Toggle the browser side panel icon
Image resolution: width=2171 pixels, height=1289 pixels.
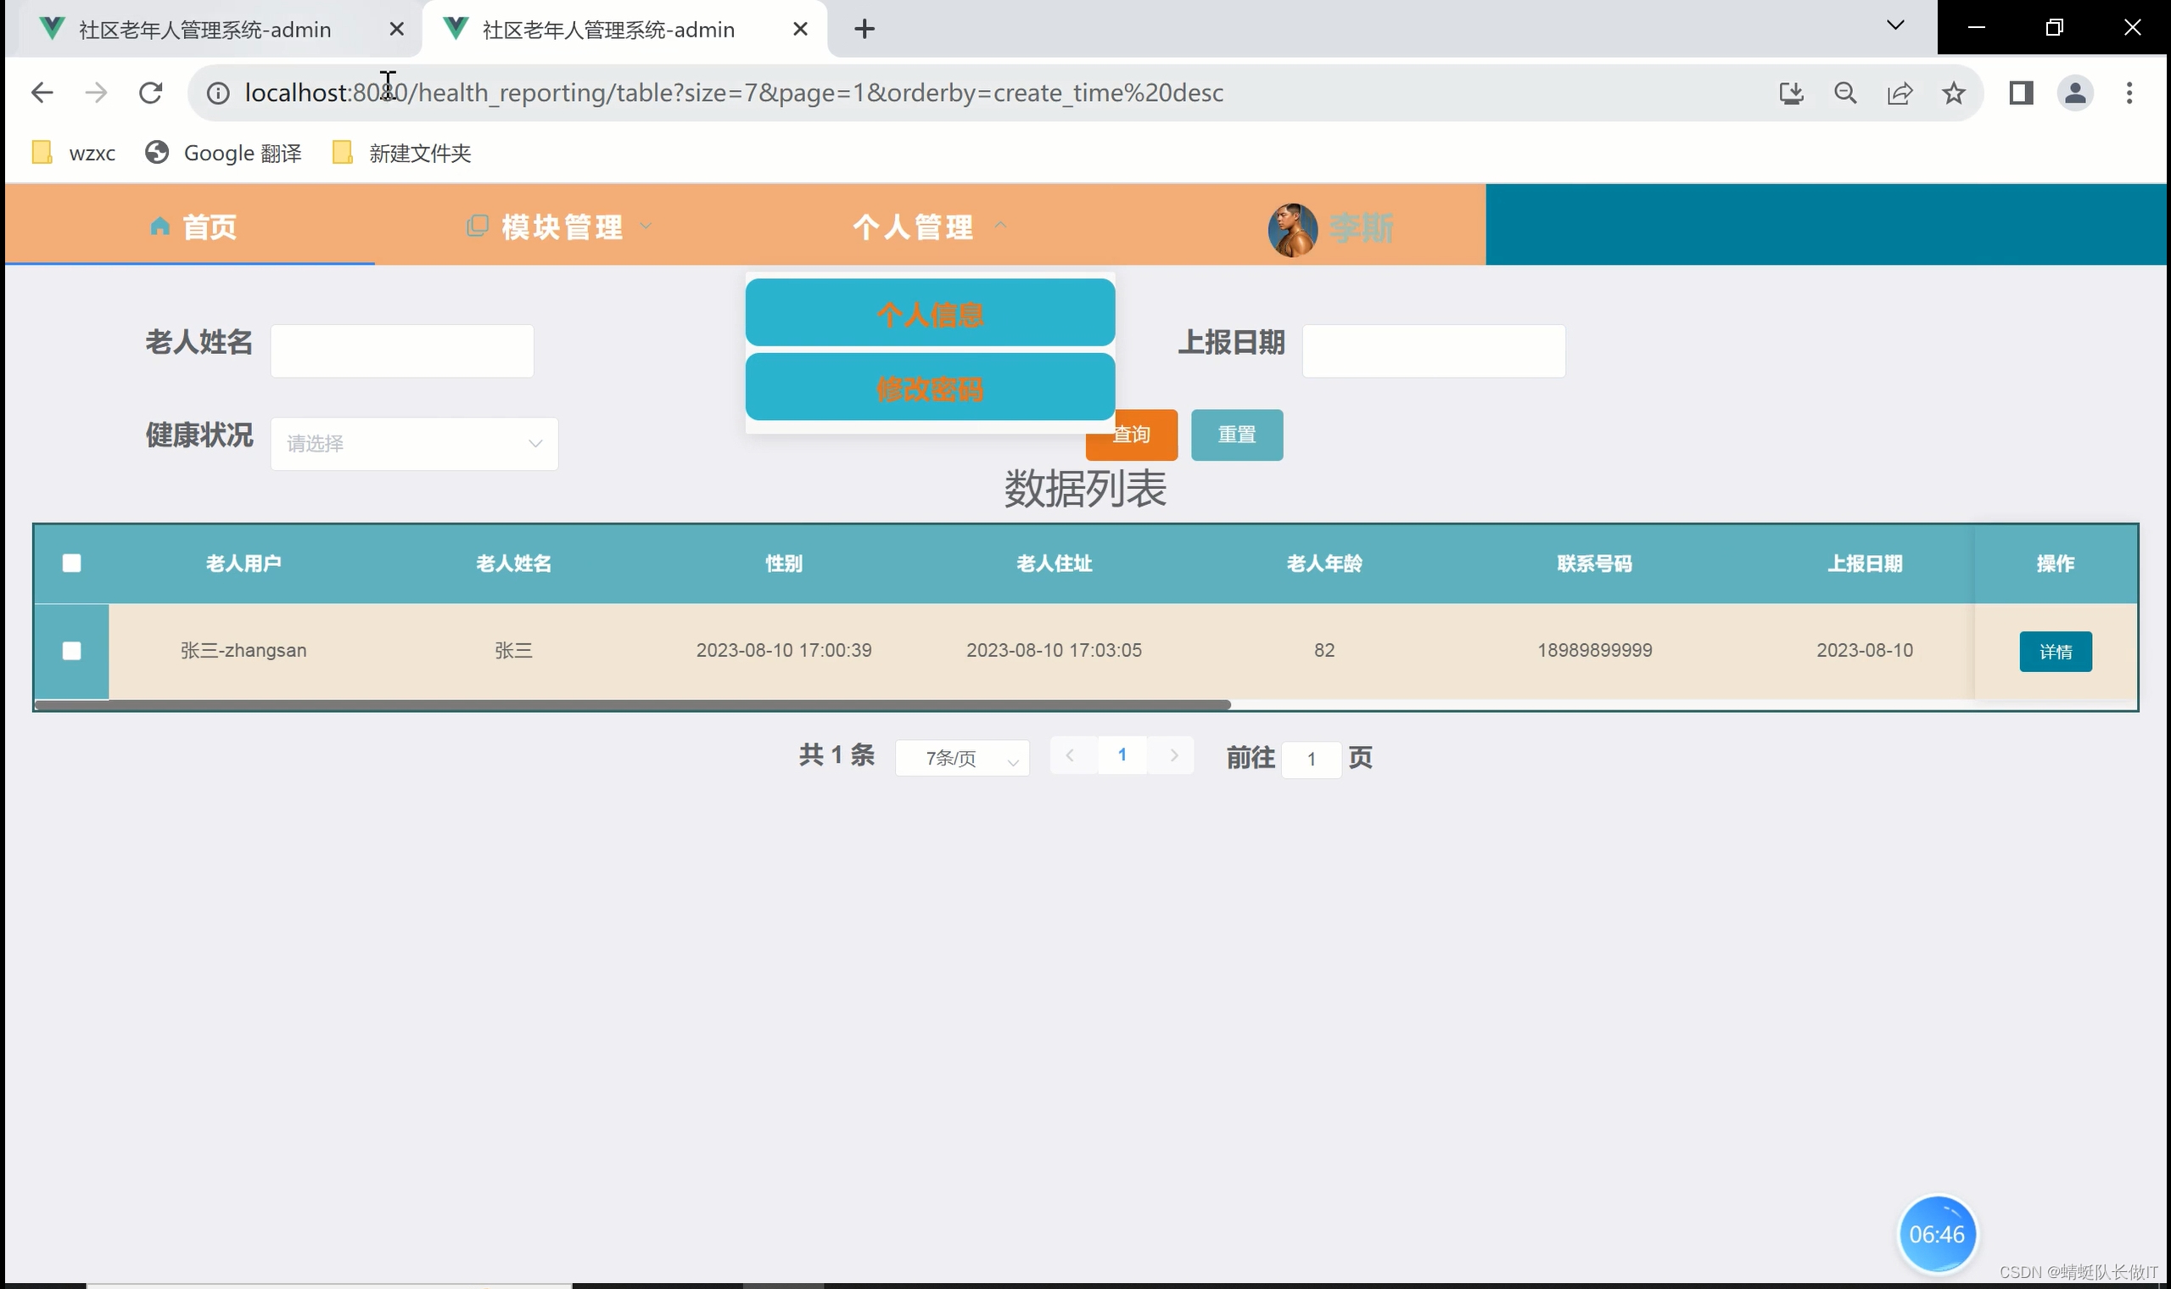[x=2021, y=92]
